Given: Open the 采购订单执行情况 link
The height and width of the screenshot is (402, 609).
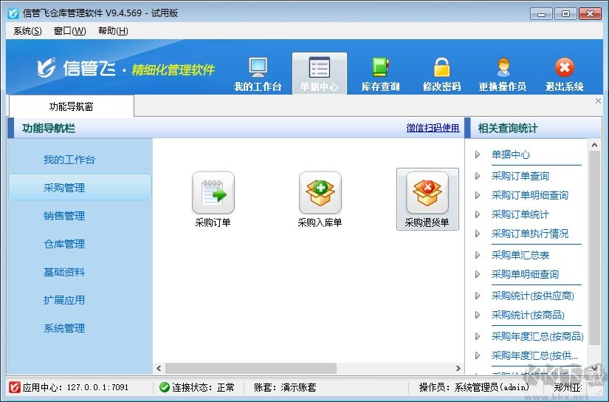Looking at the screenshot, I should click(530, 234).
